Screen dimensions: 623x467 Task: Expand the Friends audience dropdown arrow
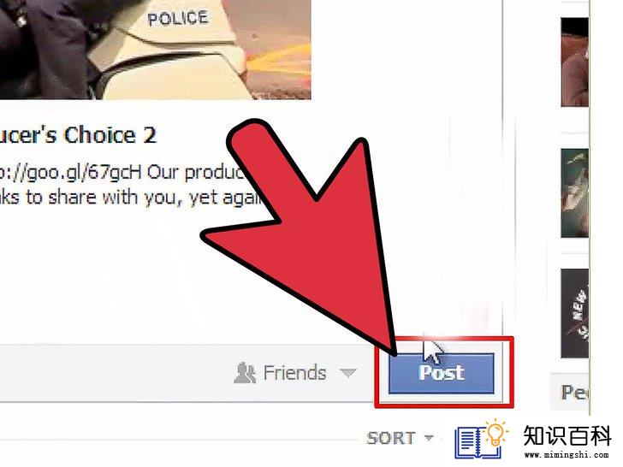click(348, 373)
